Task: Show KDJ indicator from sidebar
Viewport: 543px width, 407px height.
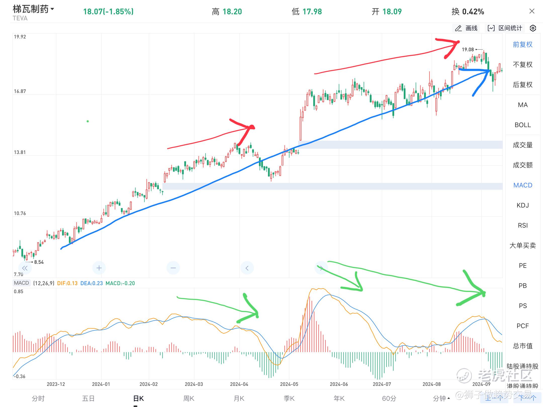Action: point(523,205)
